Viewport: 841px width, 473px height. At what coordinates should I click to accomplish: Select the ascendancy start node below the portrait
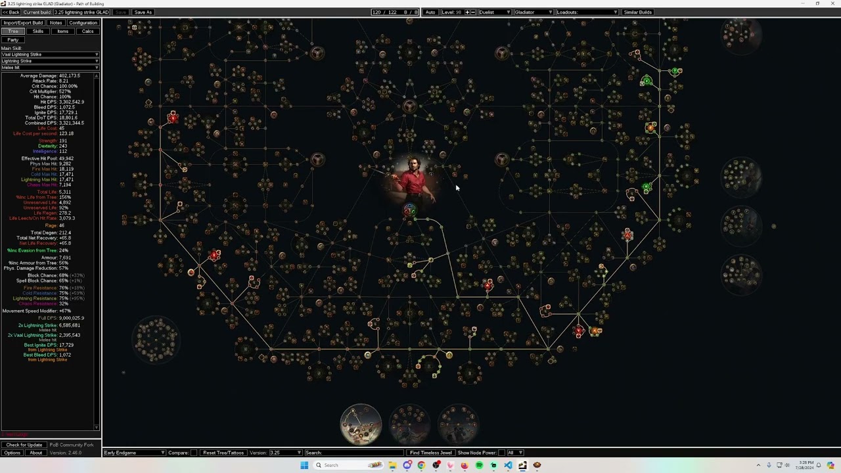pyautogui.click(x=409, y=210)
